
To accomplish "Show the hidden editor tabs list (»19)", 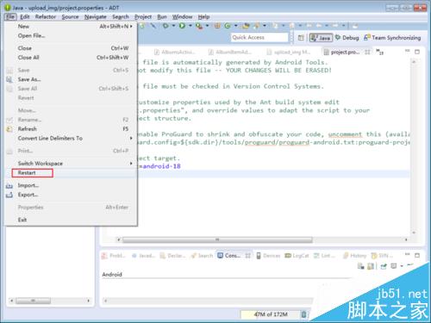I will pyautogui.click(x=380, y=52).
